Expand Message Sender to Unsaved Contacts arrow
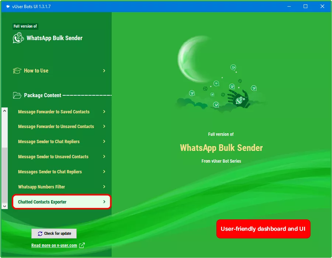Viewport: 332px width, 258px height. pos(104,156)
